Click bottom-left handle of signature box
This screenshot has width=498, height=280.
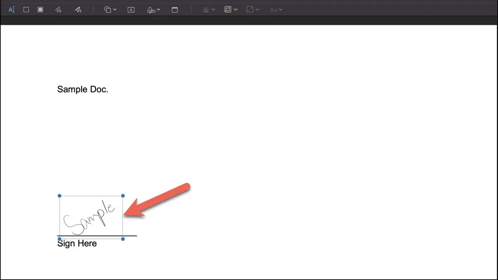(x=60, y=239)
